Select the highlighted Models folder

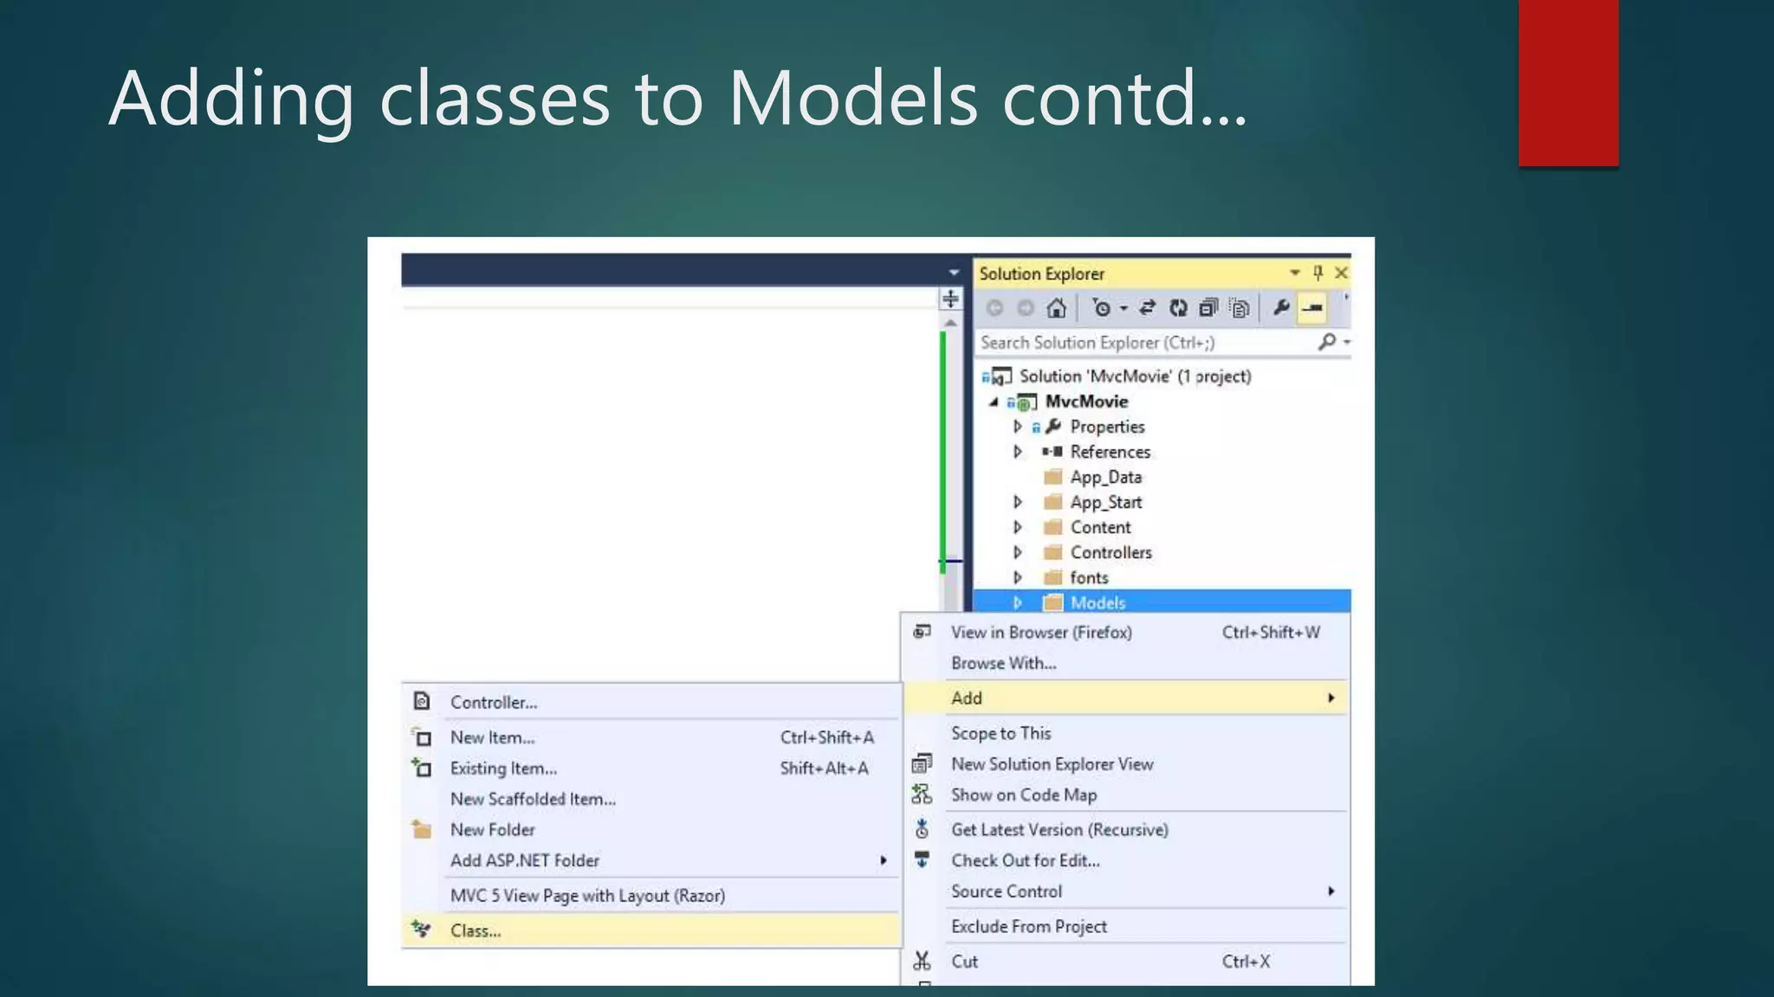[x=1162, y=601]
